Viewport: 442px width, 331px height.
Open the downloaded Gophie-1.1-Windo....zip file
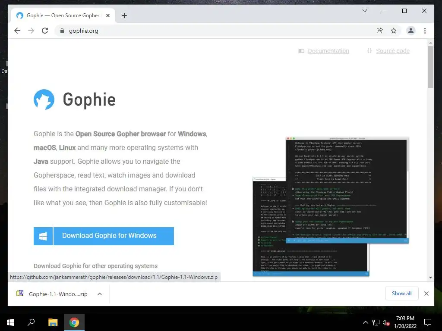point(58,294)
